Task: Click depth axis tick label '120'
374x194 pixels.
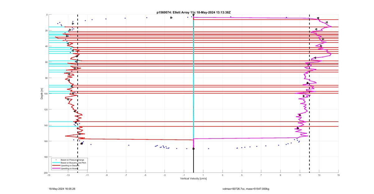Action: (46, 109)
